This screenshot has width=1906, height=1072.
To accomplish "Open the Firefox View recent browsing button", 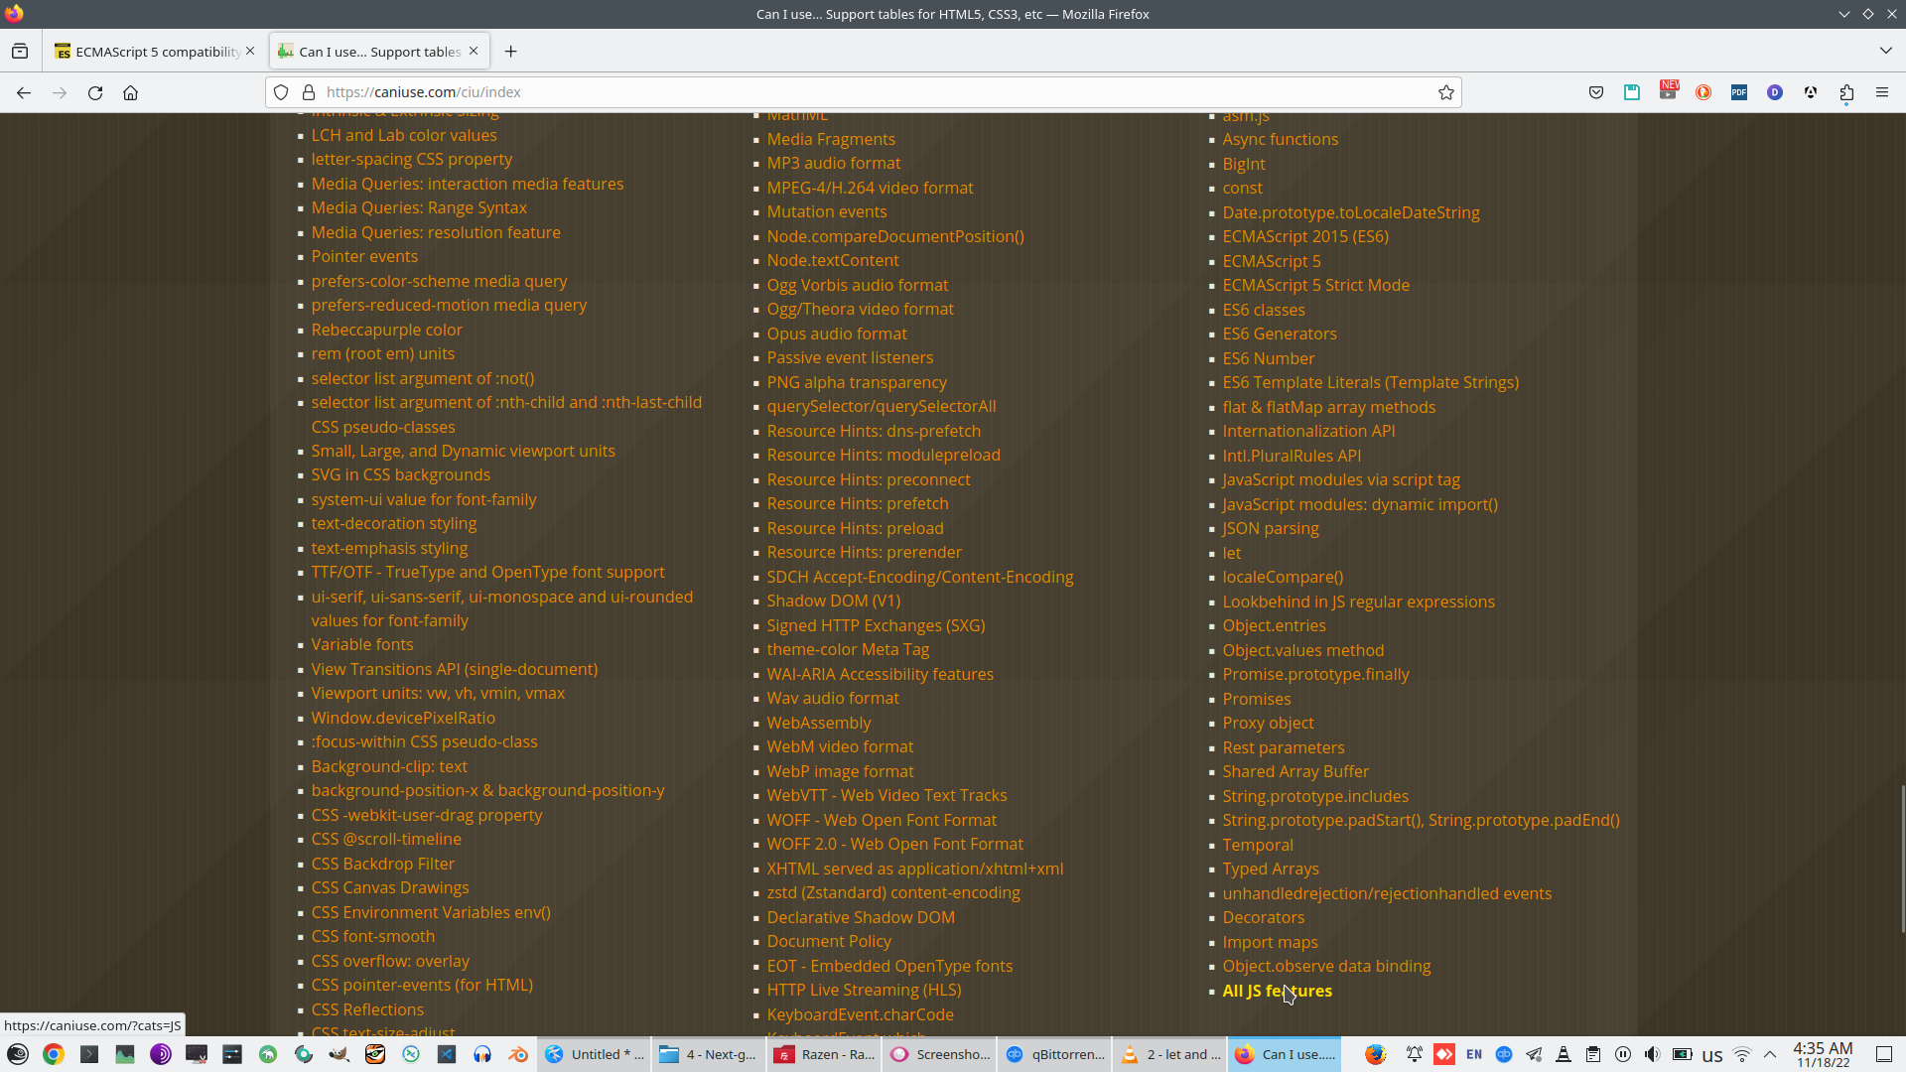I will click(x=20, y=51).
